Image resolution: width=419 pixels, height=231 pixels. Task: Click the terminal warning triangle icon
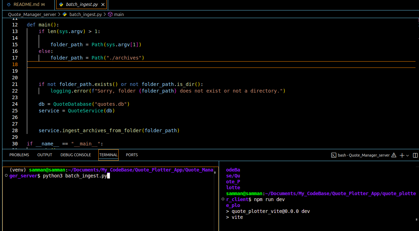coord(394,155)
